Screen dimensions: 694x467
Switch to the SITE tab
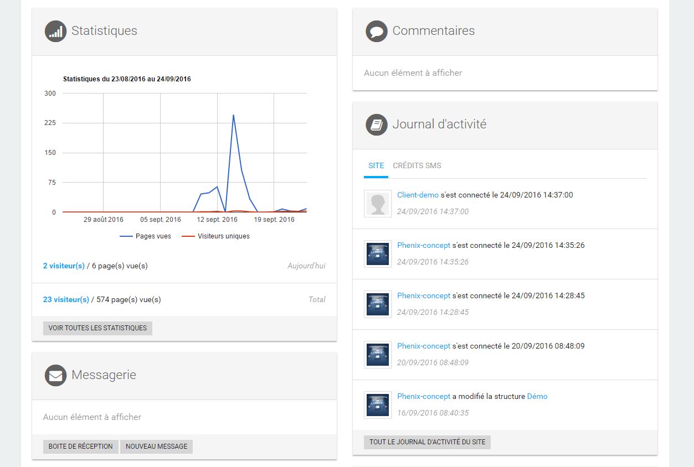376,165
